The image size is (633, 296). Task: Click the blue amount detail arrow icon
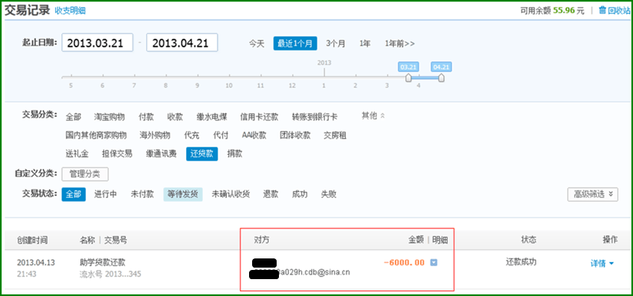pyautogui.click(x=434, y=262)
